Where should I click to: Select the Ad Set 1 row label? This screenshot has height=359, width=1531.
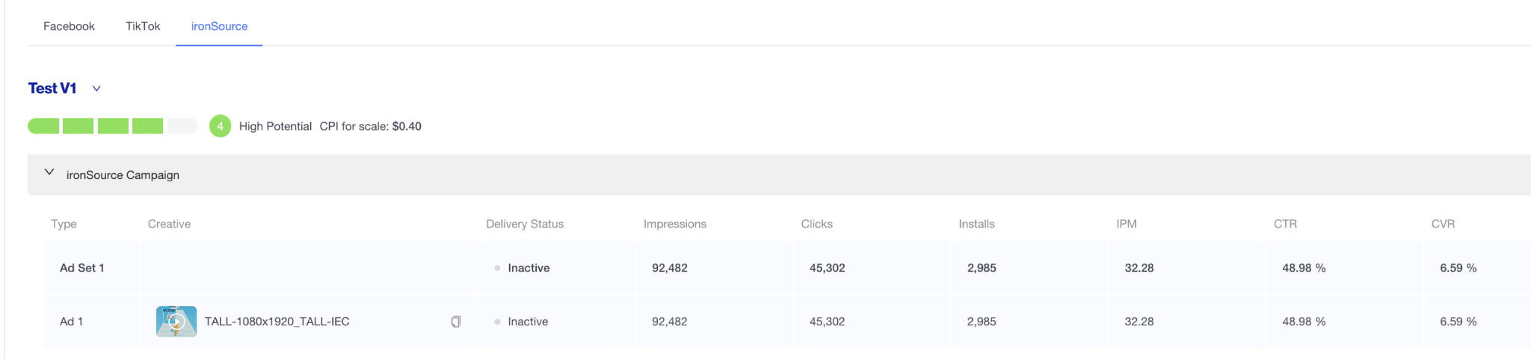coord(82,268)
